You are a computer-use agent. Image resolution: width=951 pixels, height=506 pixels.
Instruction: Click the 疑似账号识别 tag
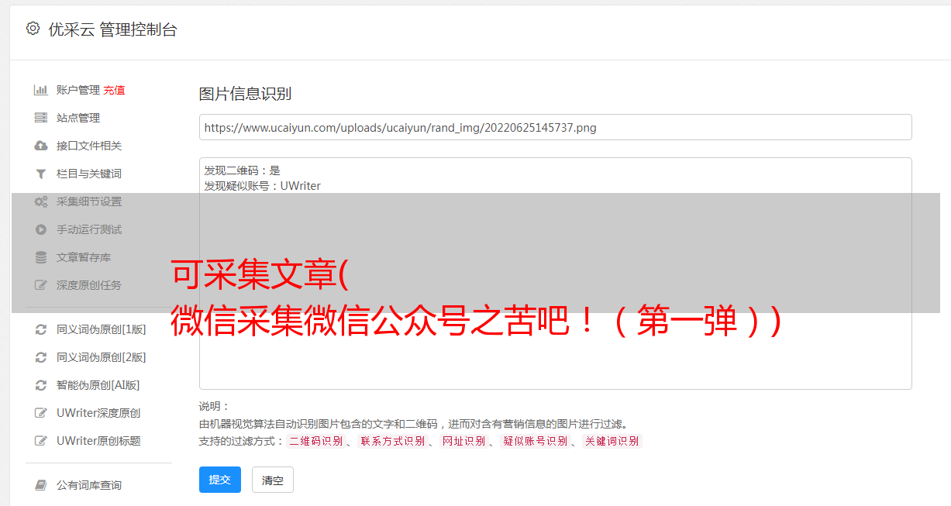coord(535,441)
